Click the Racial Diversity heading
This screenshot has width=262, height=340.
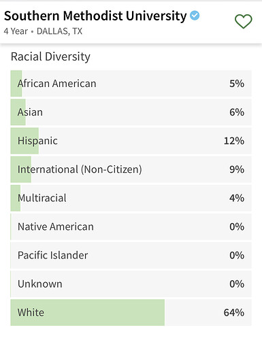[50, 56]
